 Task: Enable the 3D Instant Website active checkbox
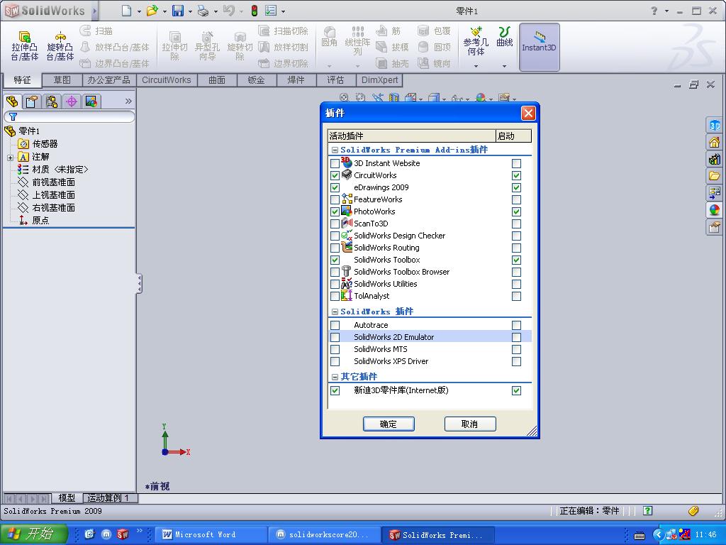(x=335, y=164)
